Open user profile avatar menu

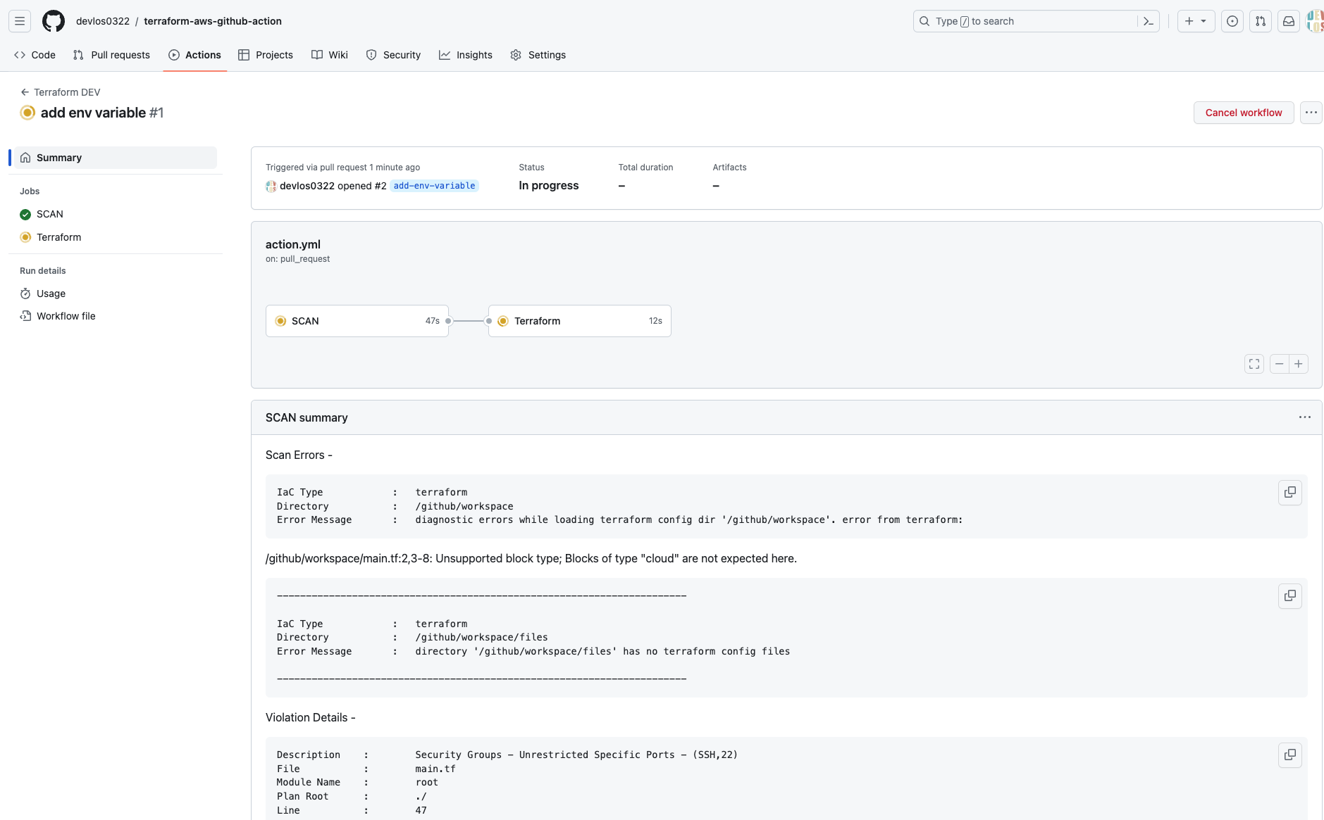1315,21
